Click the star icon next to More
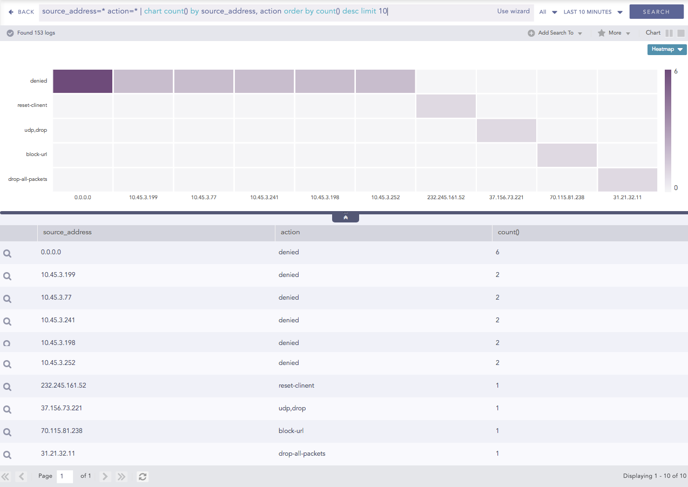 602,33
